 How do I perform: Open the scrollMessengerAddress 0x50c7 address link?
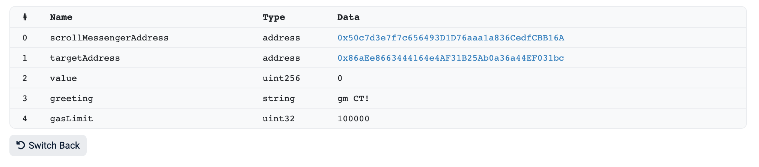tap(450, 38)
